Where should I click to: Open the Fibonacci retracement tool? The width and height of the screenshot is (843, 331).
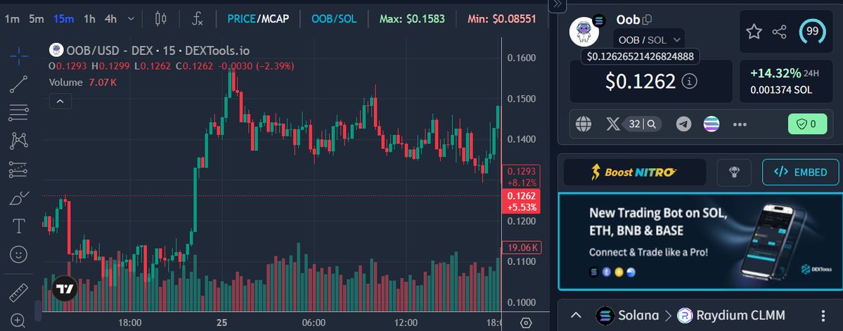pyautogui.click(x=19, y=113)
